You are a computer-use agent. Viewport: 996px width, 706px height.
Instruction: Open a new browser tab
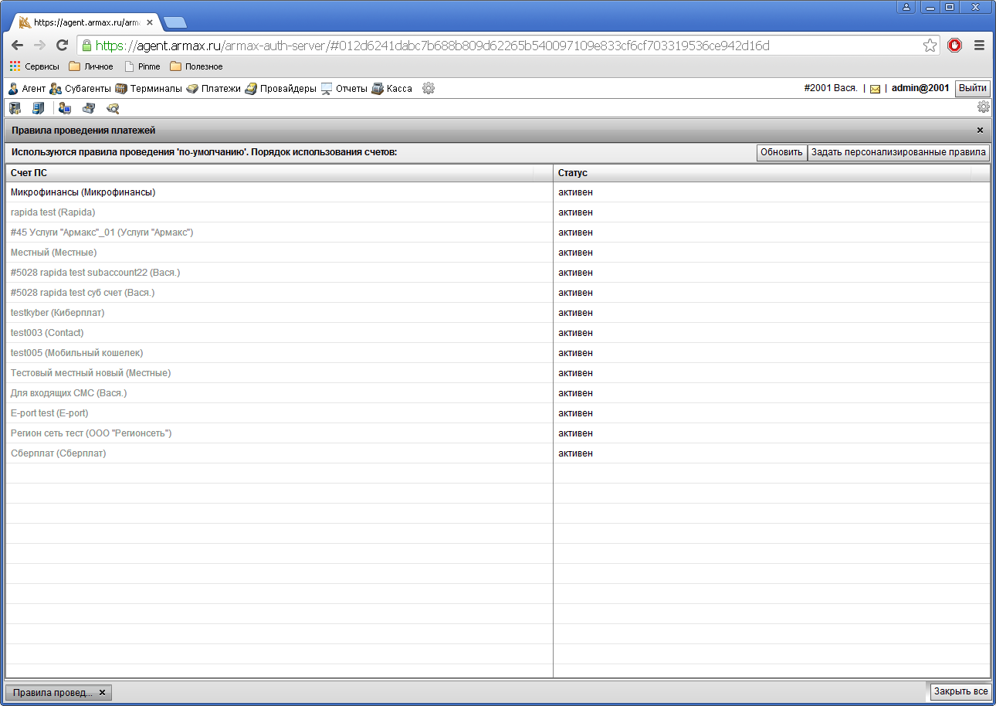174,22
